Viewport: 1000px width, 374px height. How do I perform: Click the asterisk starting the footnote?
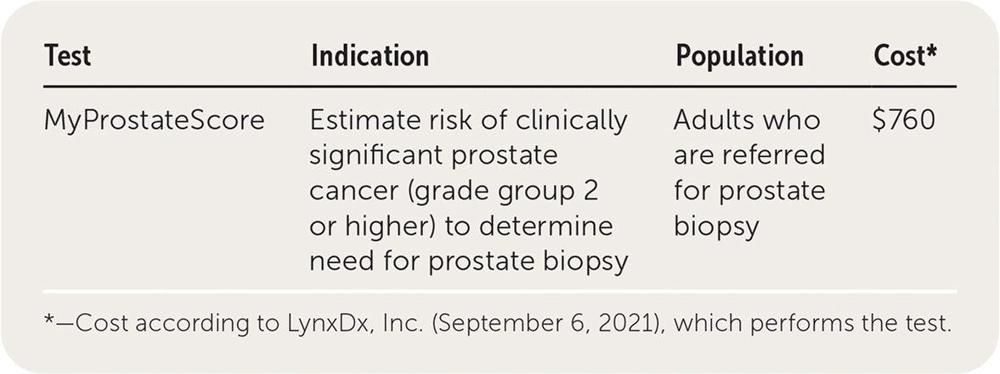click(x=48, y=321)
